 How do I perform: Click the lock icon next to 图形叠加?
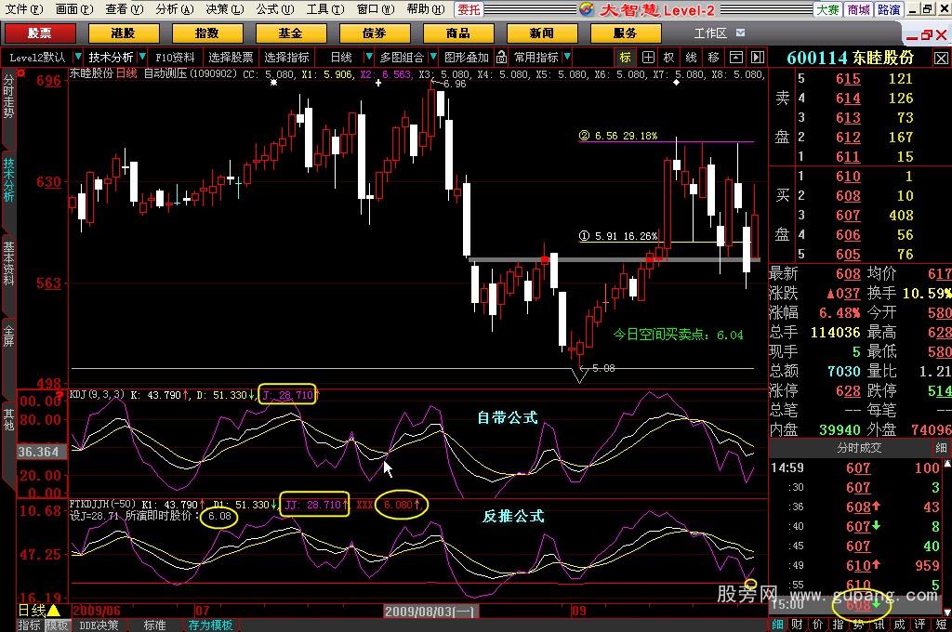click(x=500, y=57)
